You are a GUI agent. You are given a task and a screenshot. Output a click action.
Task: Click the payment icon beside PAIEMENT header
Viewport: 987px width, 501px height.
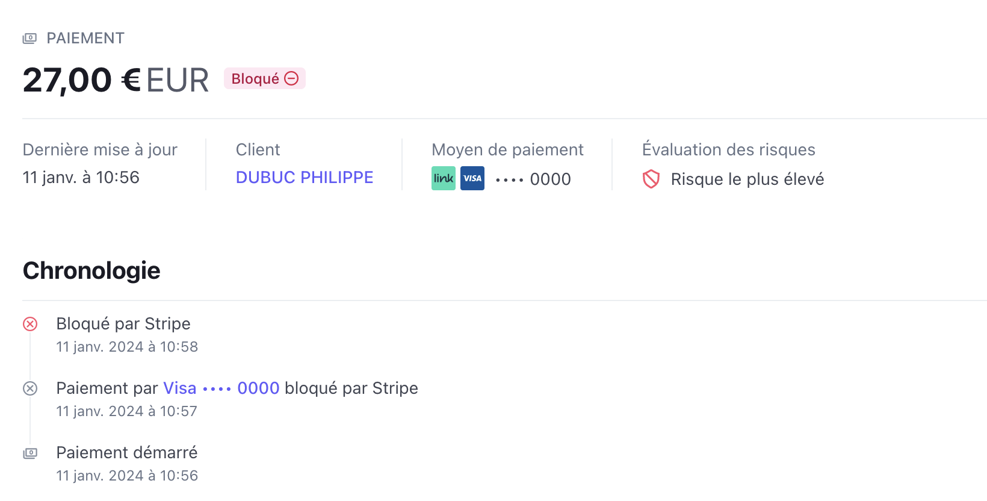click(x=29, y=39)
